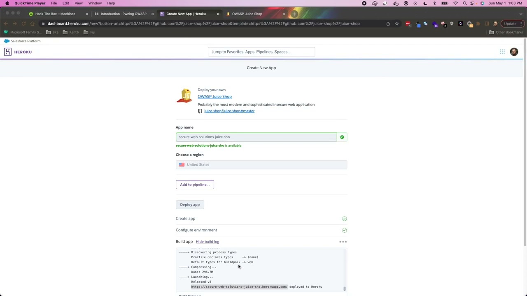Open macOS Spotlight search icon

point(465,3)
